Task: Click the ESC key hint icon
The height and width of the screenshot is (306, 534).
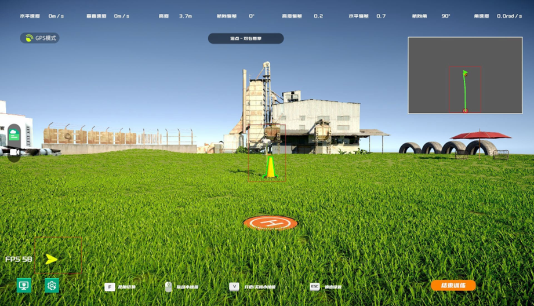Action: [315, 286]
